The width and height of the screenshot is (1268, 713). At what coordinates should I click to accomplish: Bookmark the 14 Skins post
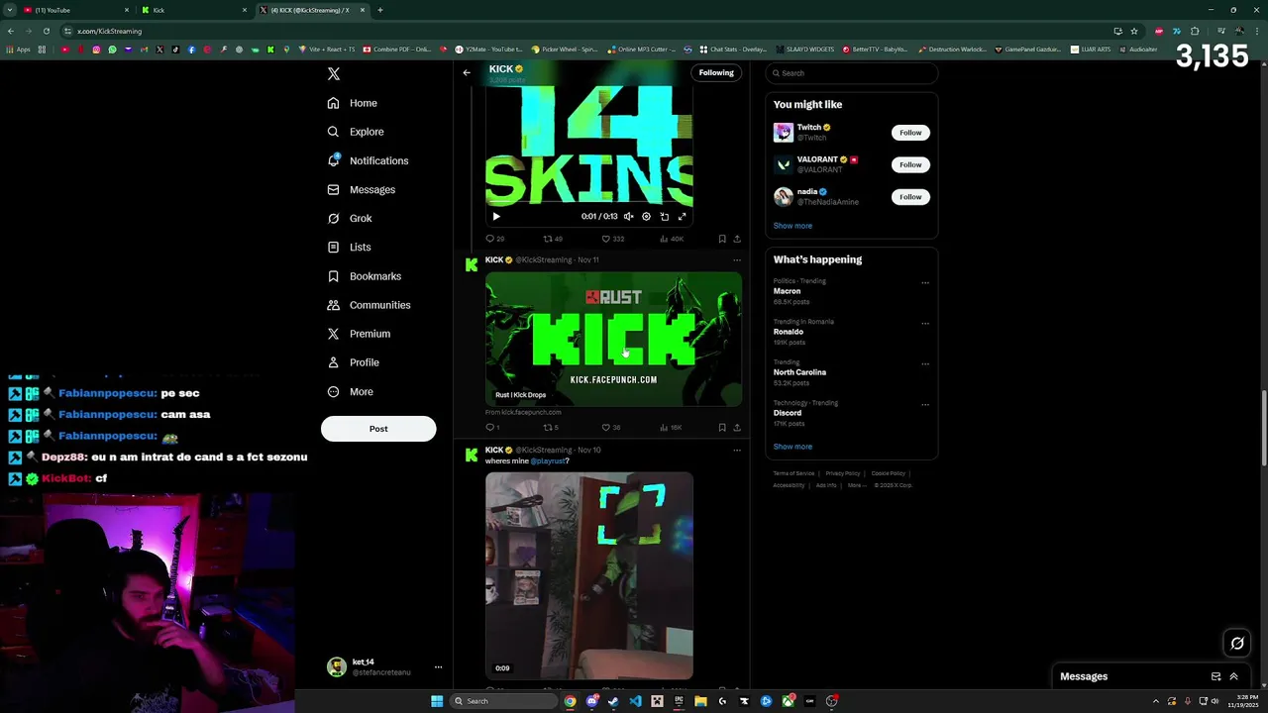(722, 239)
